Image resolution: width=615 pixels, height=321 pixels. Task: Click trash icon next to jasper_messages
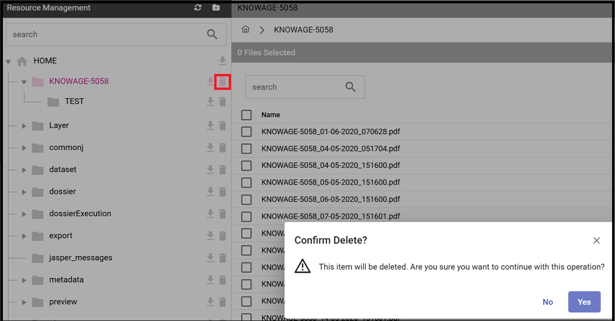click(x=222, y=258)
